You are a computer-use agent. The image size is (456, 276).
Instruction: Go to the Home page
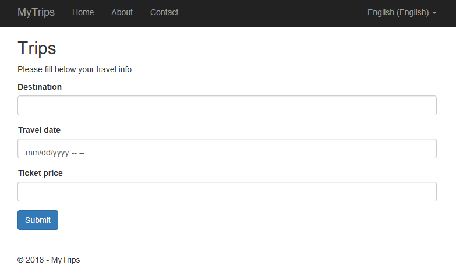coord(83,12)
